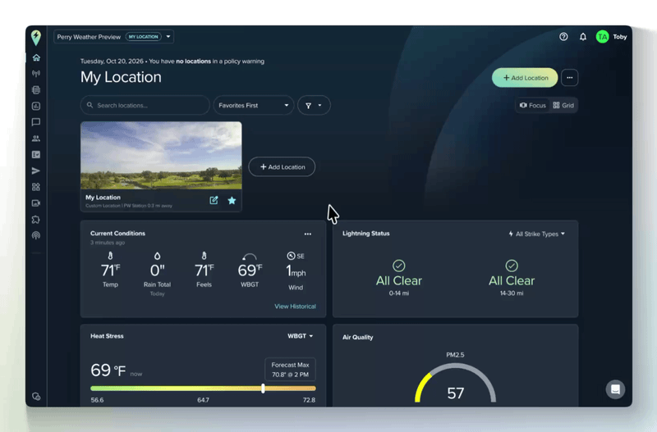Open the filter funnel dropdown
Viewport: 657px width, 432px height.
(314, 106)
